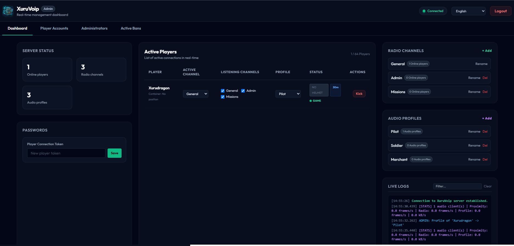Go to the Active Bans tab
The height and width of the screenshot is (246, 514).
click(131, 28)
